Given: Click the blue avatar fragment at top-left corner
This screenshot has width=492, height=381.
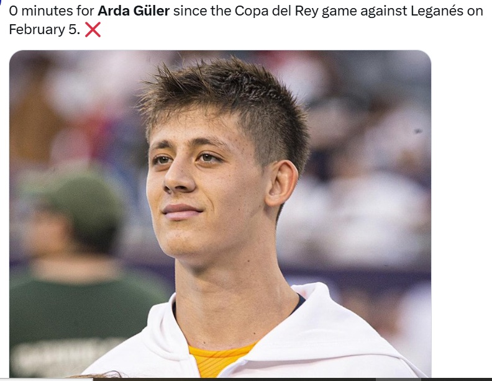Looking at the screenshot, I should [1, 2].
